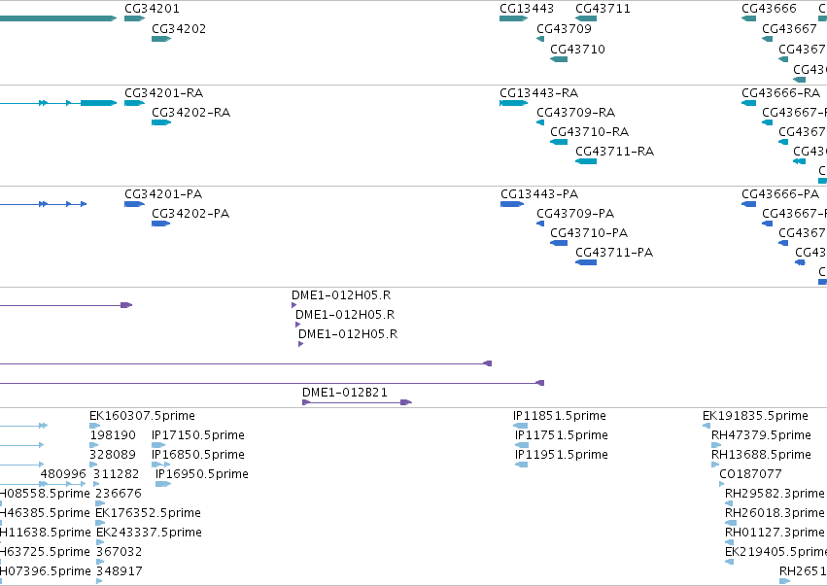
Task: Open EST IP16950.5prime
Action: click(x=163, y=484)
